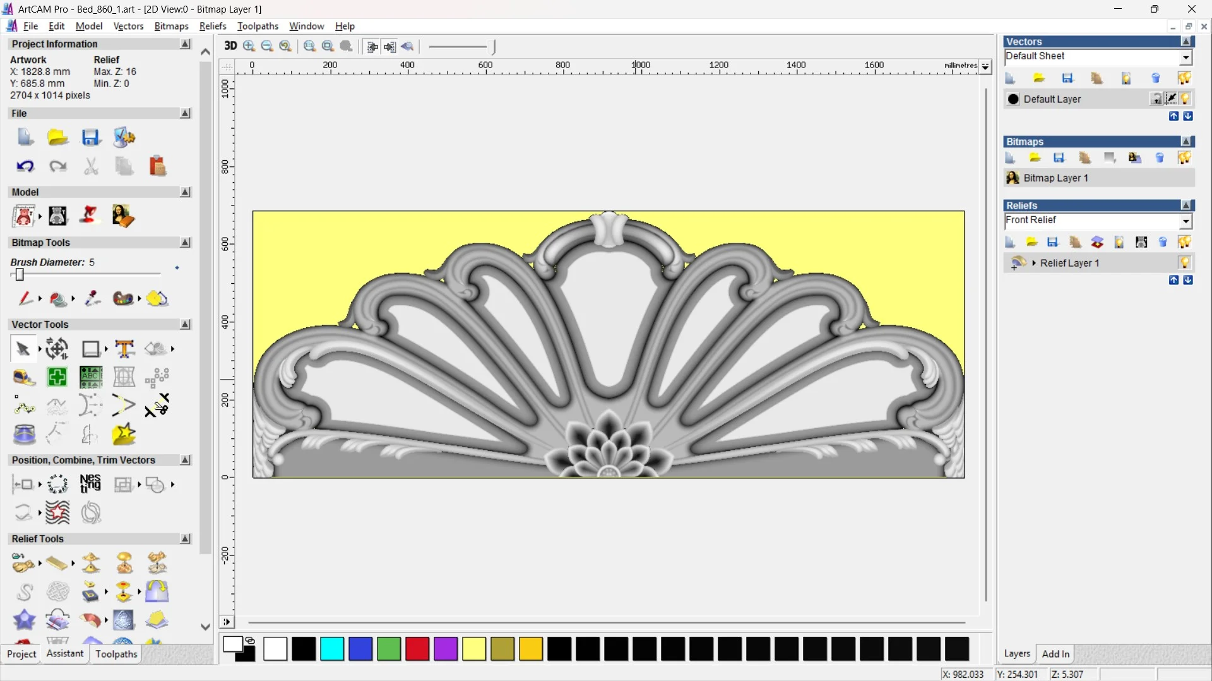Select the Create Text tool icon
The width and height of the screenshot is (1212, 681).
(x=124, y=349)
